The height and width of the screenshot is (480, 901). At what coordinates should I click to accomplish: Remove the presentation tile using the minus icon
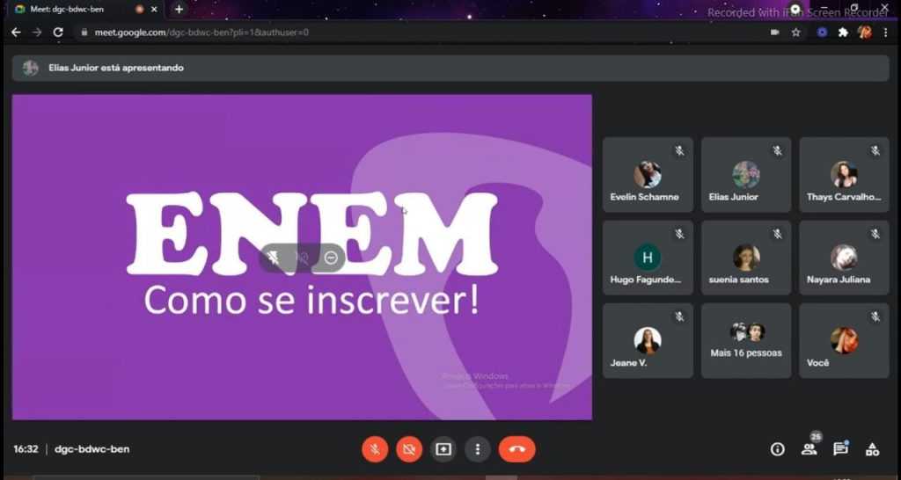[331, 258]
